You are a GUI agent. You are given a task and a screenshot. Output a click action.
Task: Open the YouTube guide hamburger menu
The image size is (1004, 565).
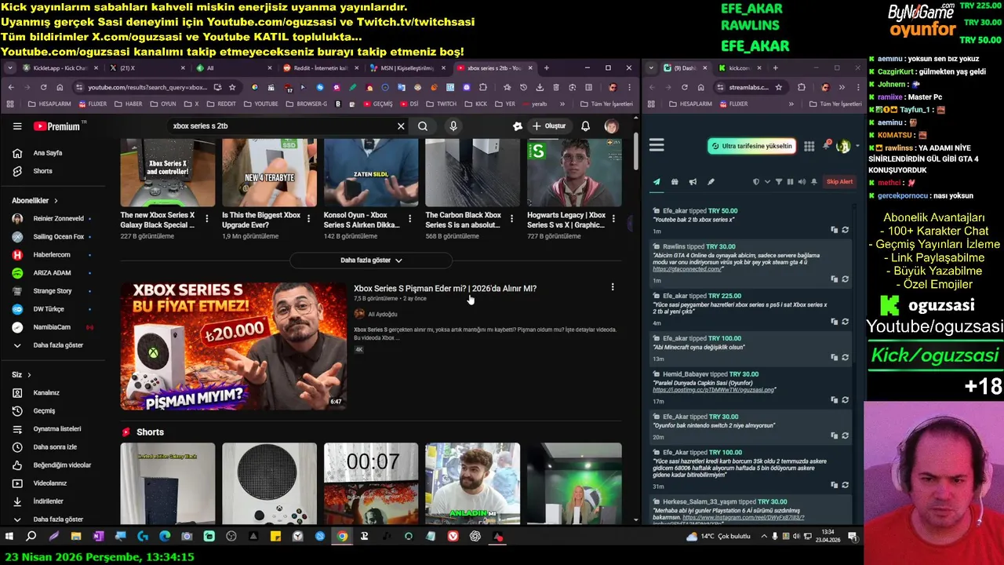[x=17, y=126]
